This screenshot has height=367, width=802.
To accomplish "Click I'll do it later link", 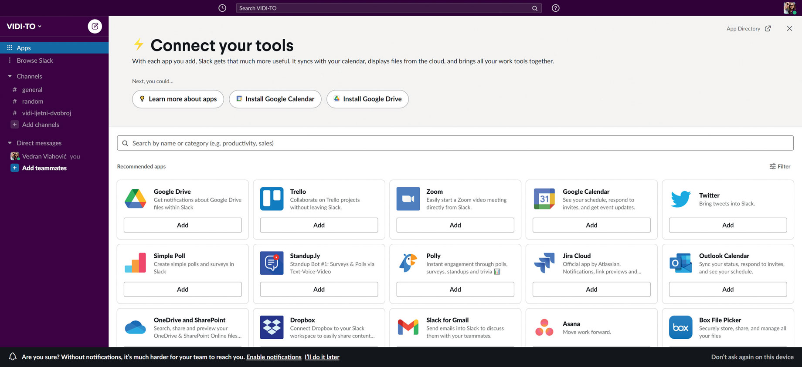I will pyautogui.click(x=322, y=357).
